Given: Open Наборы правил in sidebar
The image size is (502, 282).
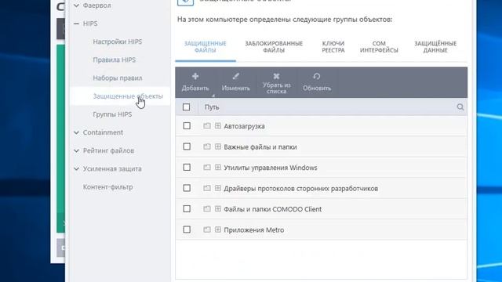Looking at the screenshot, I should (x=118, y=78).
